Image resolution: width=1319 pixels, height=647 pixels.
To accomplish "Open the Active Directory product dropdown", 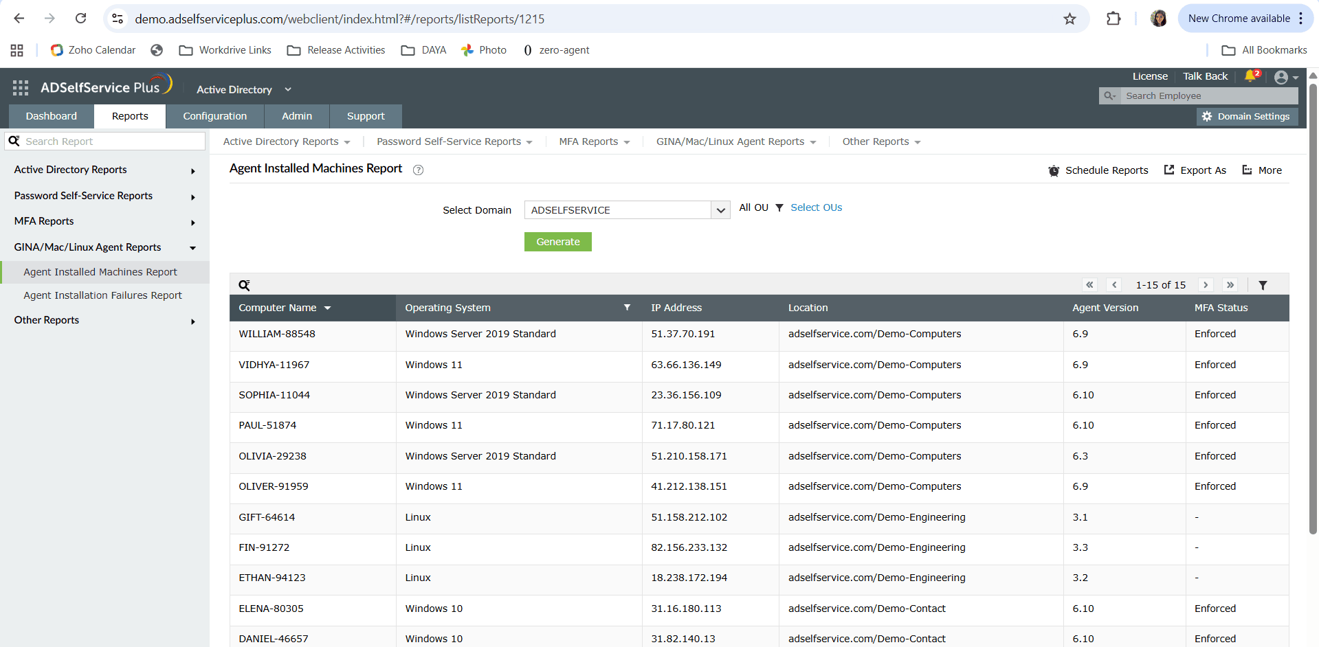I will (244, 90).
